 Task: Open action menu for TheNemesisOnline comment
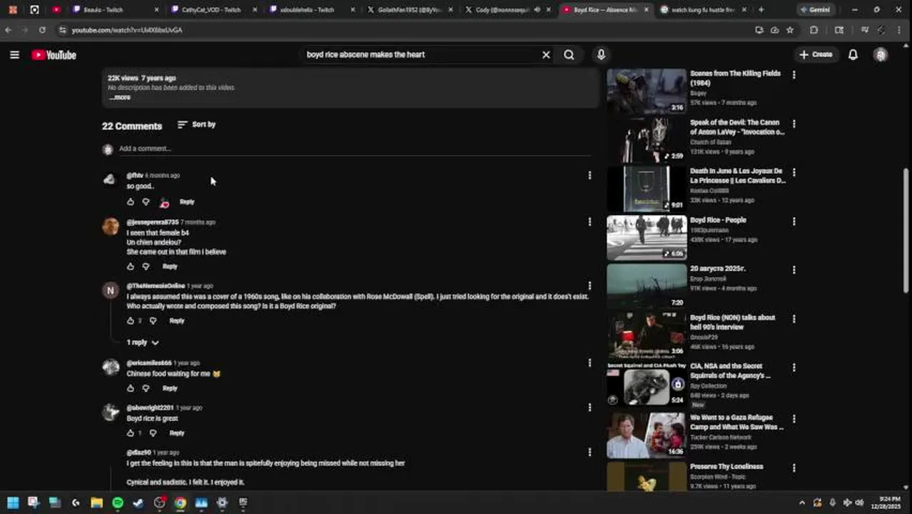tap(589, 286)
